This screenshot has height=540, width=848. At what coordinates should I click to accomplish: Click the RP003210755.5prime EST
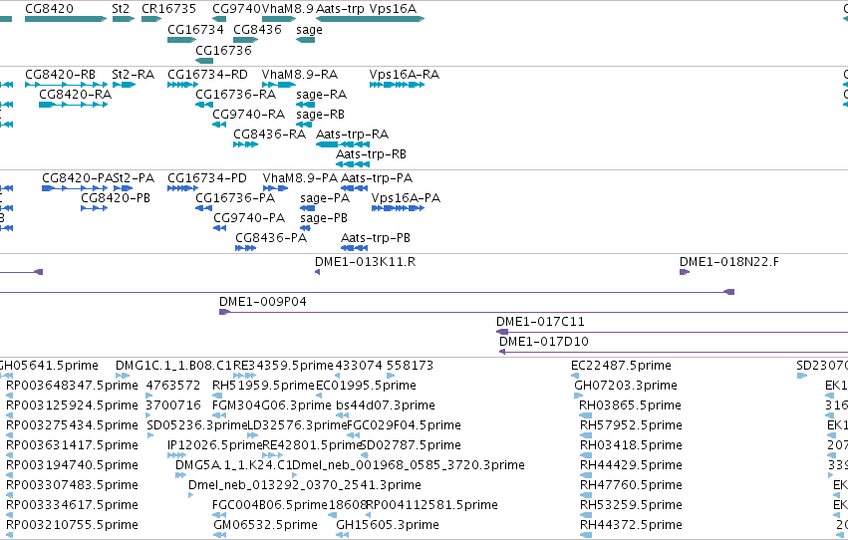point(9,535)
